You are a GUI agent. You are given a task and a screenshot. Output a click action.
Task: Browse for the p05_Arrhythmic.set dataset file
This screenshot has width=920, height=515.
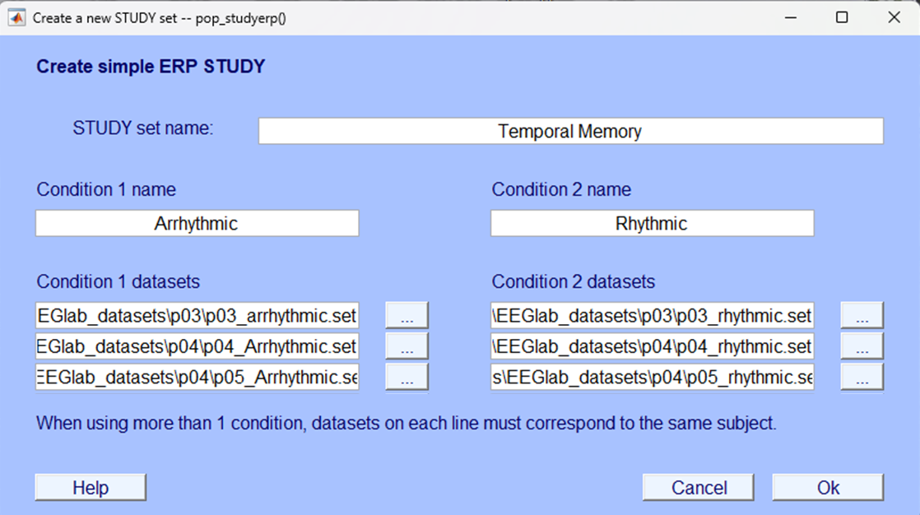point(407,377)
